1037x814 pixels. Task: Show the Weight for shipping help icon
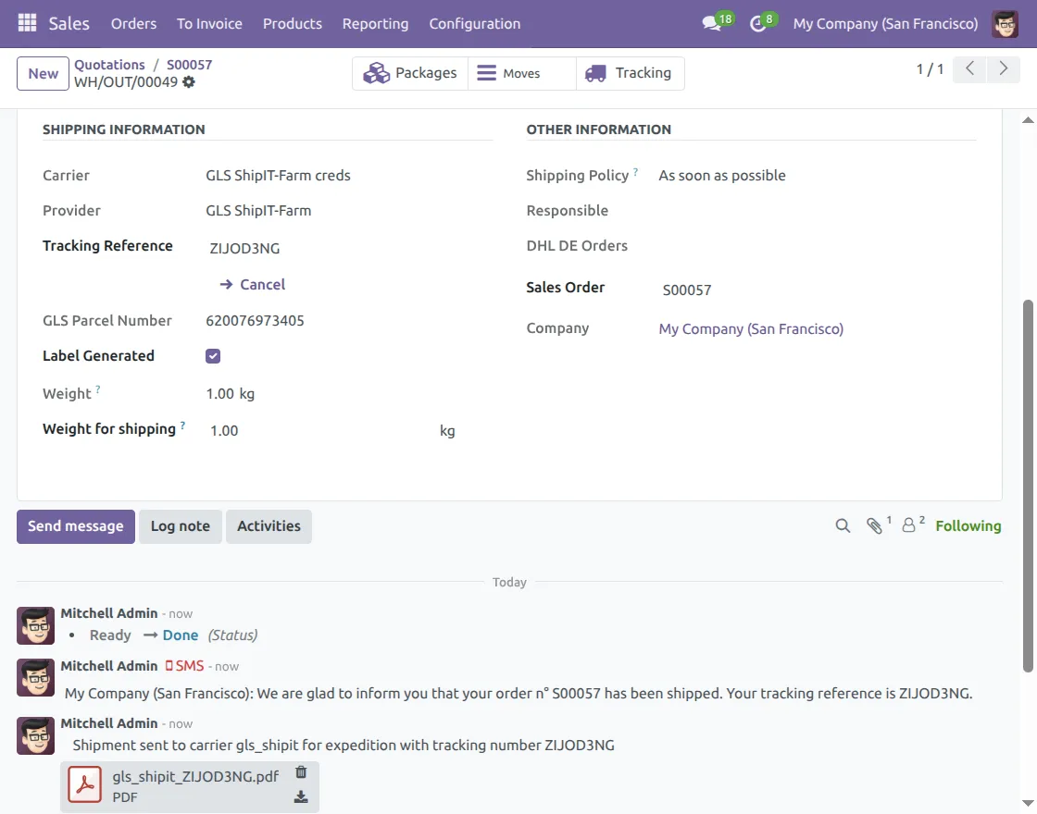[x=182, y=425]
